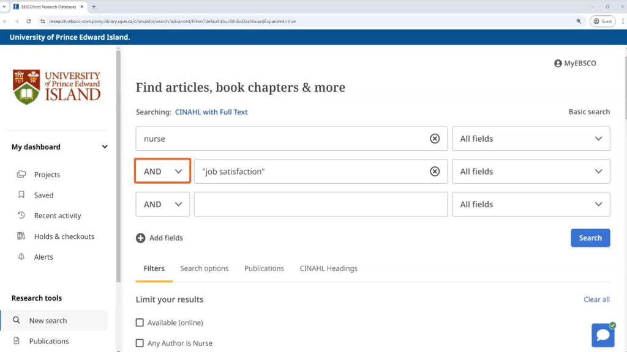Open All fields dropdown for nurse row
Image resolution: width=627 pixels, height=352 pixels.
tap(530, 139)
